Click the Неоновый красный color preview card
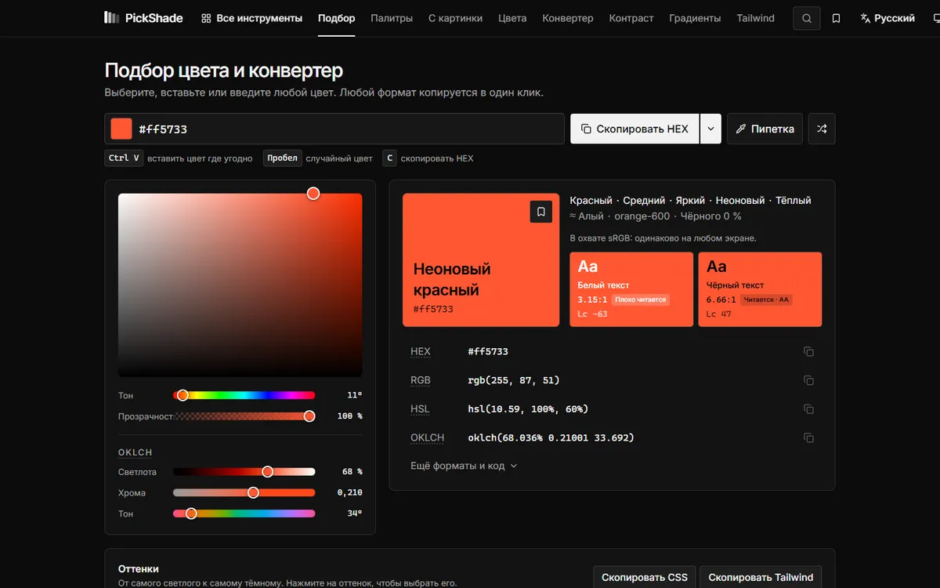The height and width of the screenshot is (588, 940). click(481, 260)
